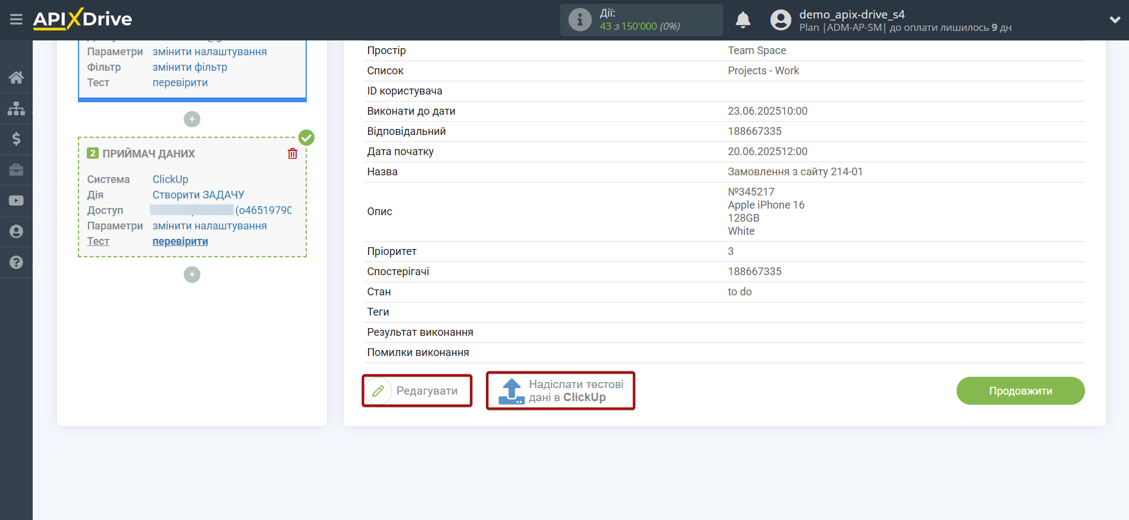Image resolution: width=1129 pixels, height=520 pixels.
Task: Click the demo_apix-drive_s4 username
Action: pyautogui.click(x=851, y=14)
